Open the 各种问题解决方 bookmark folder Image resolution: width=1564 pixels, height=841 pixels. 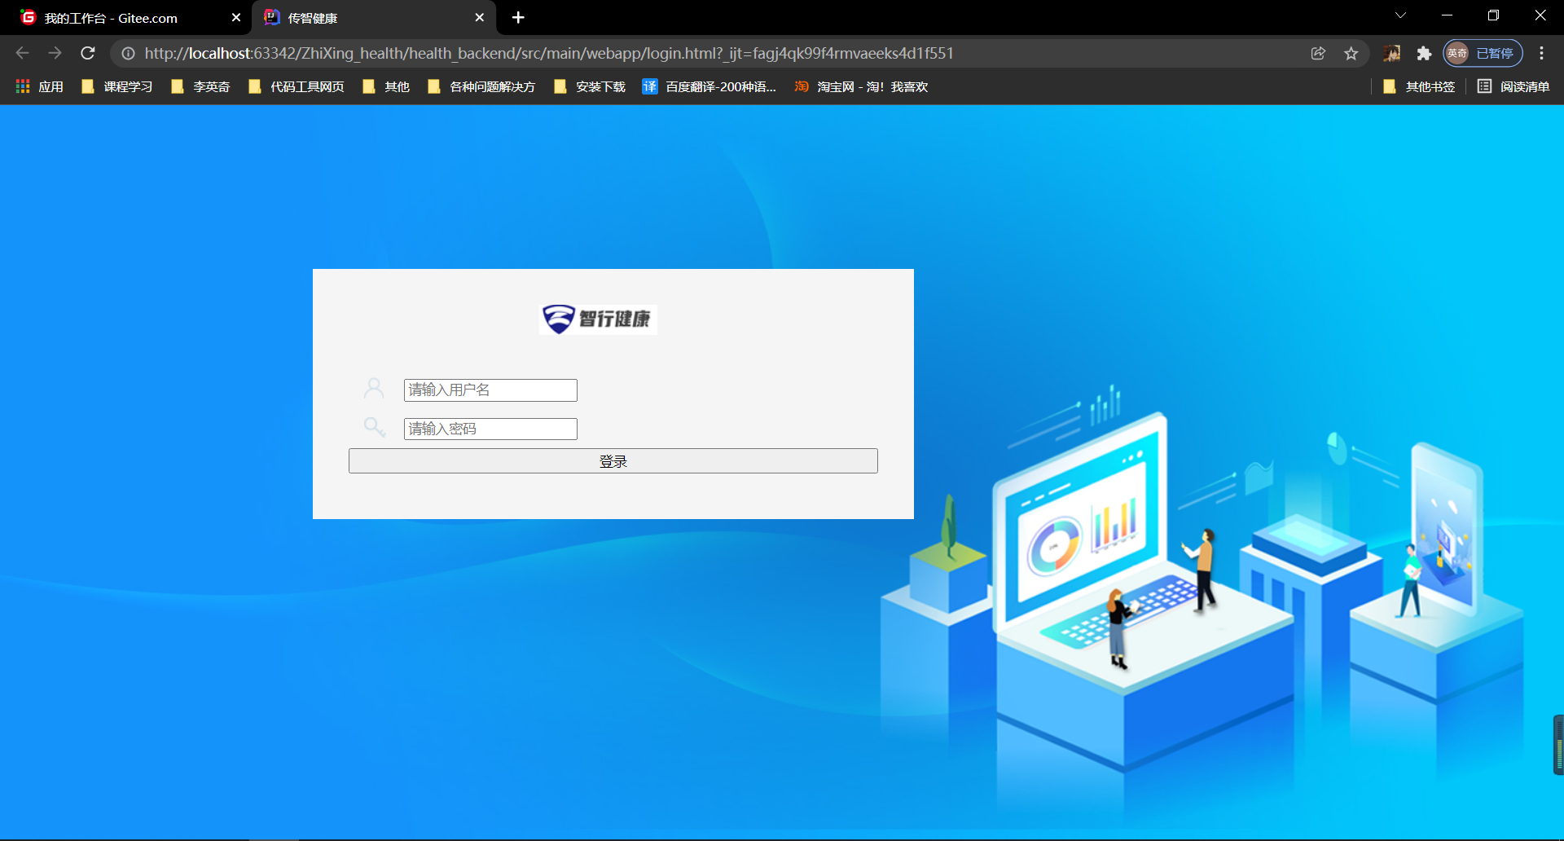click(x=481, y=86)
